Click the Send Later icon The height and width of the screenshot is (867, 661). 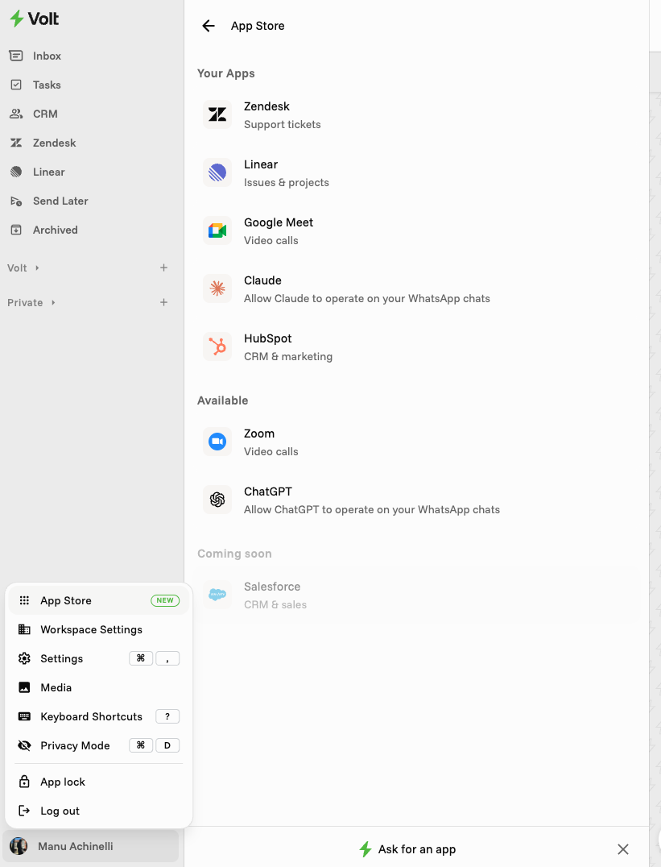tap(16, 201)
